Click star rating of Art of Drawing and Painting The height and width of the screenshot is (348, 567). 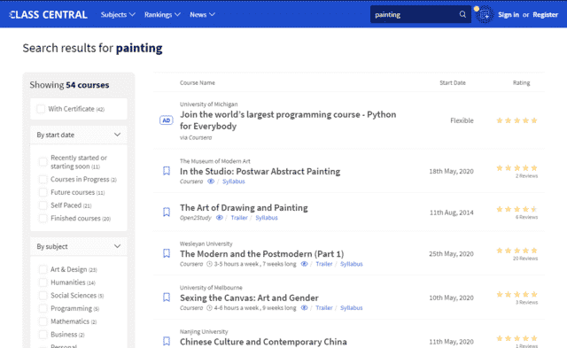click(517, 209)
